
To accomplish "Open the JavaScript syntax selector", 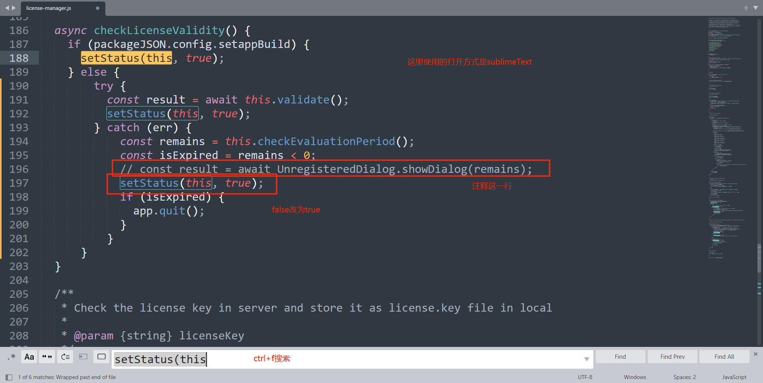I will [x=734, y=377].
